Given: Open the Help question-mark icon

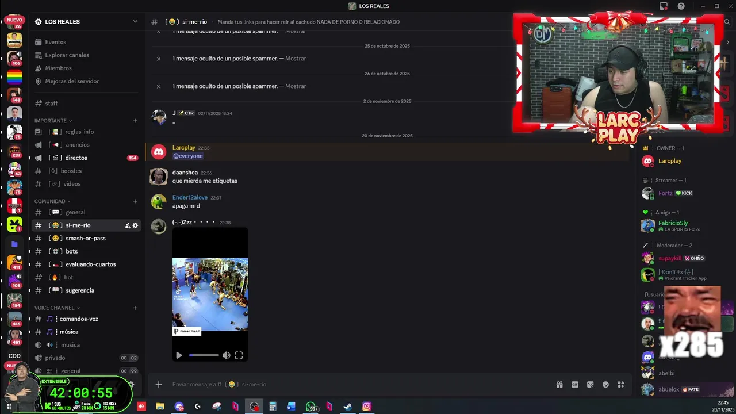Looking at the screenshot, I should pos(681,6).
